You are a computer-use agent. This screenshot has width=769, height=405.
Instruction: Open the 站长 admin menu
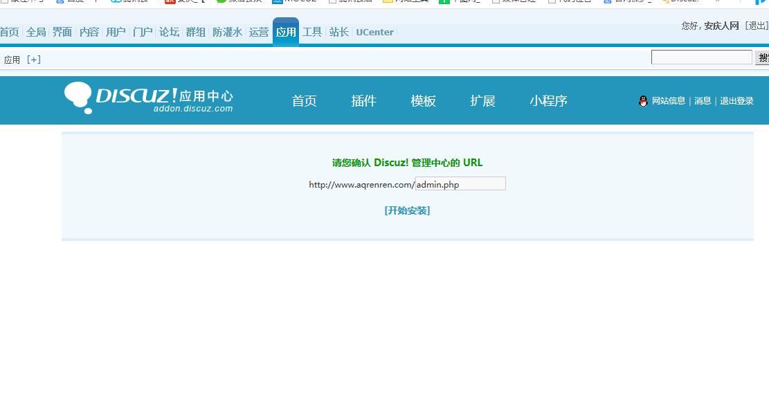pyautogui.click(x=339, y=33)
